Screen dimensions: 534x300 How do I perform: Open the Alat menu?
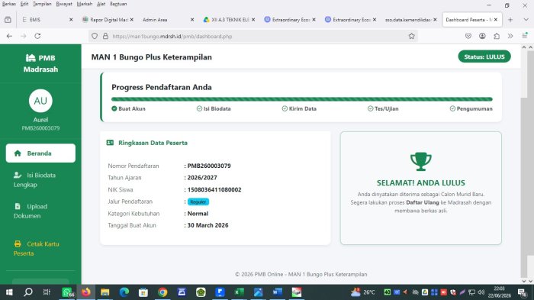coord(101,4)
